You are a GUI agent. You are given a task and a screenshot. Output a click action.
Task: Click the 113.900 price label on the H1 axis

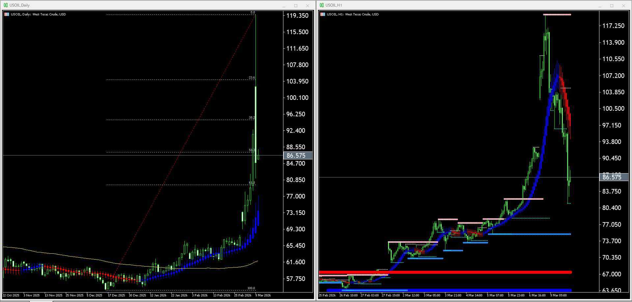point(613,42)
